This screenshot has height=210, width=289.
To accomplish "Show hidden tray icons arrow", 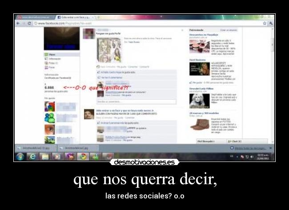I will pyautogui.click(x=237, y=157).
